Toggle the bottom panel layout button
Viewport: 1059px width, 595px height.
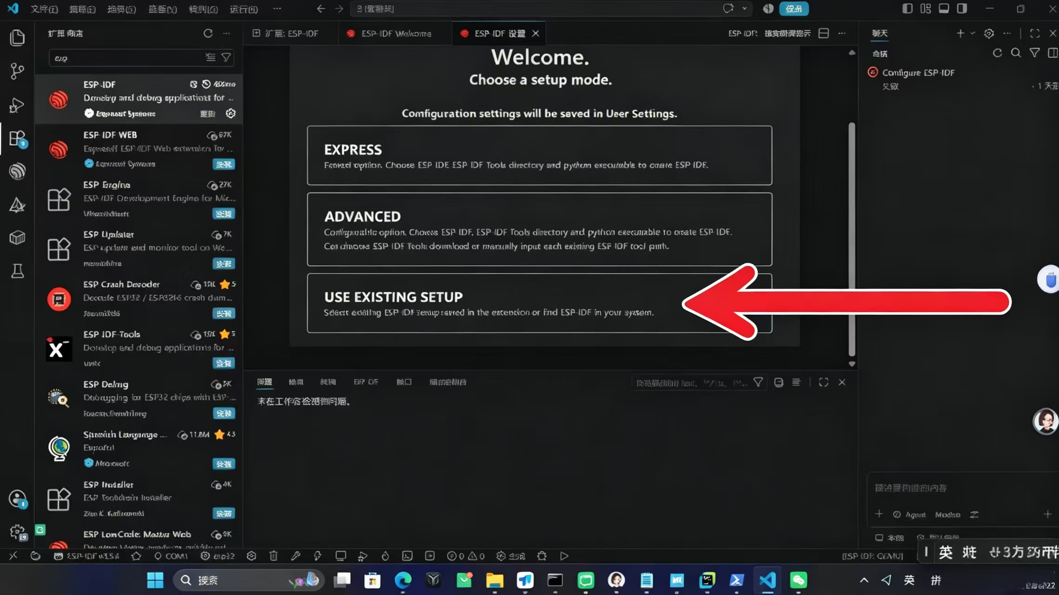point(944,9)
